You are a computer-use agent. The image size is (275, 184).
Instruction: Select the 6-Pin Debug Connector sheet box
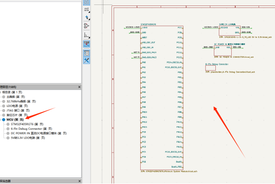[x=210, y=68]
